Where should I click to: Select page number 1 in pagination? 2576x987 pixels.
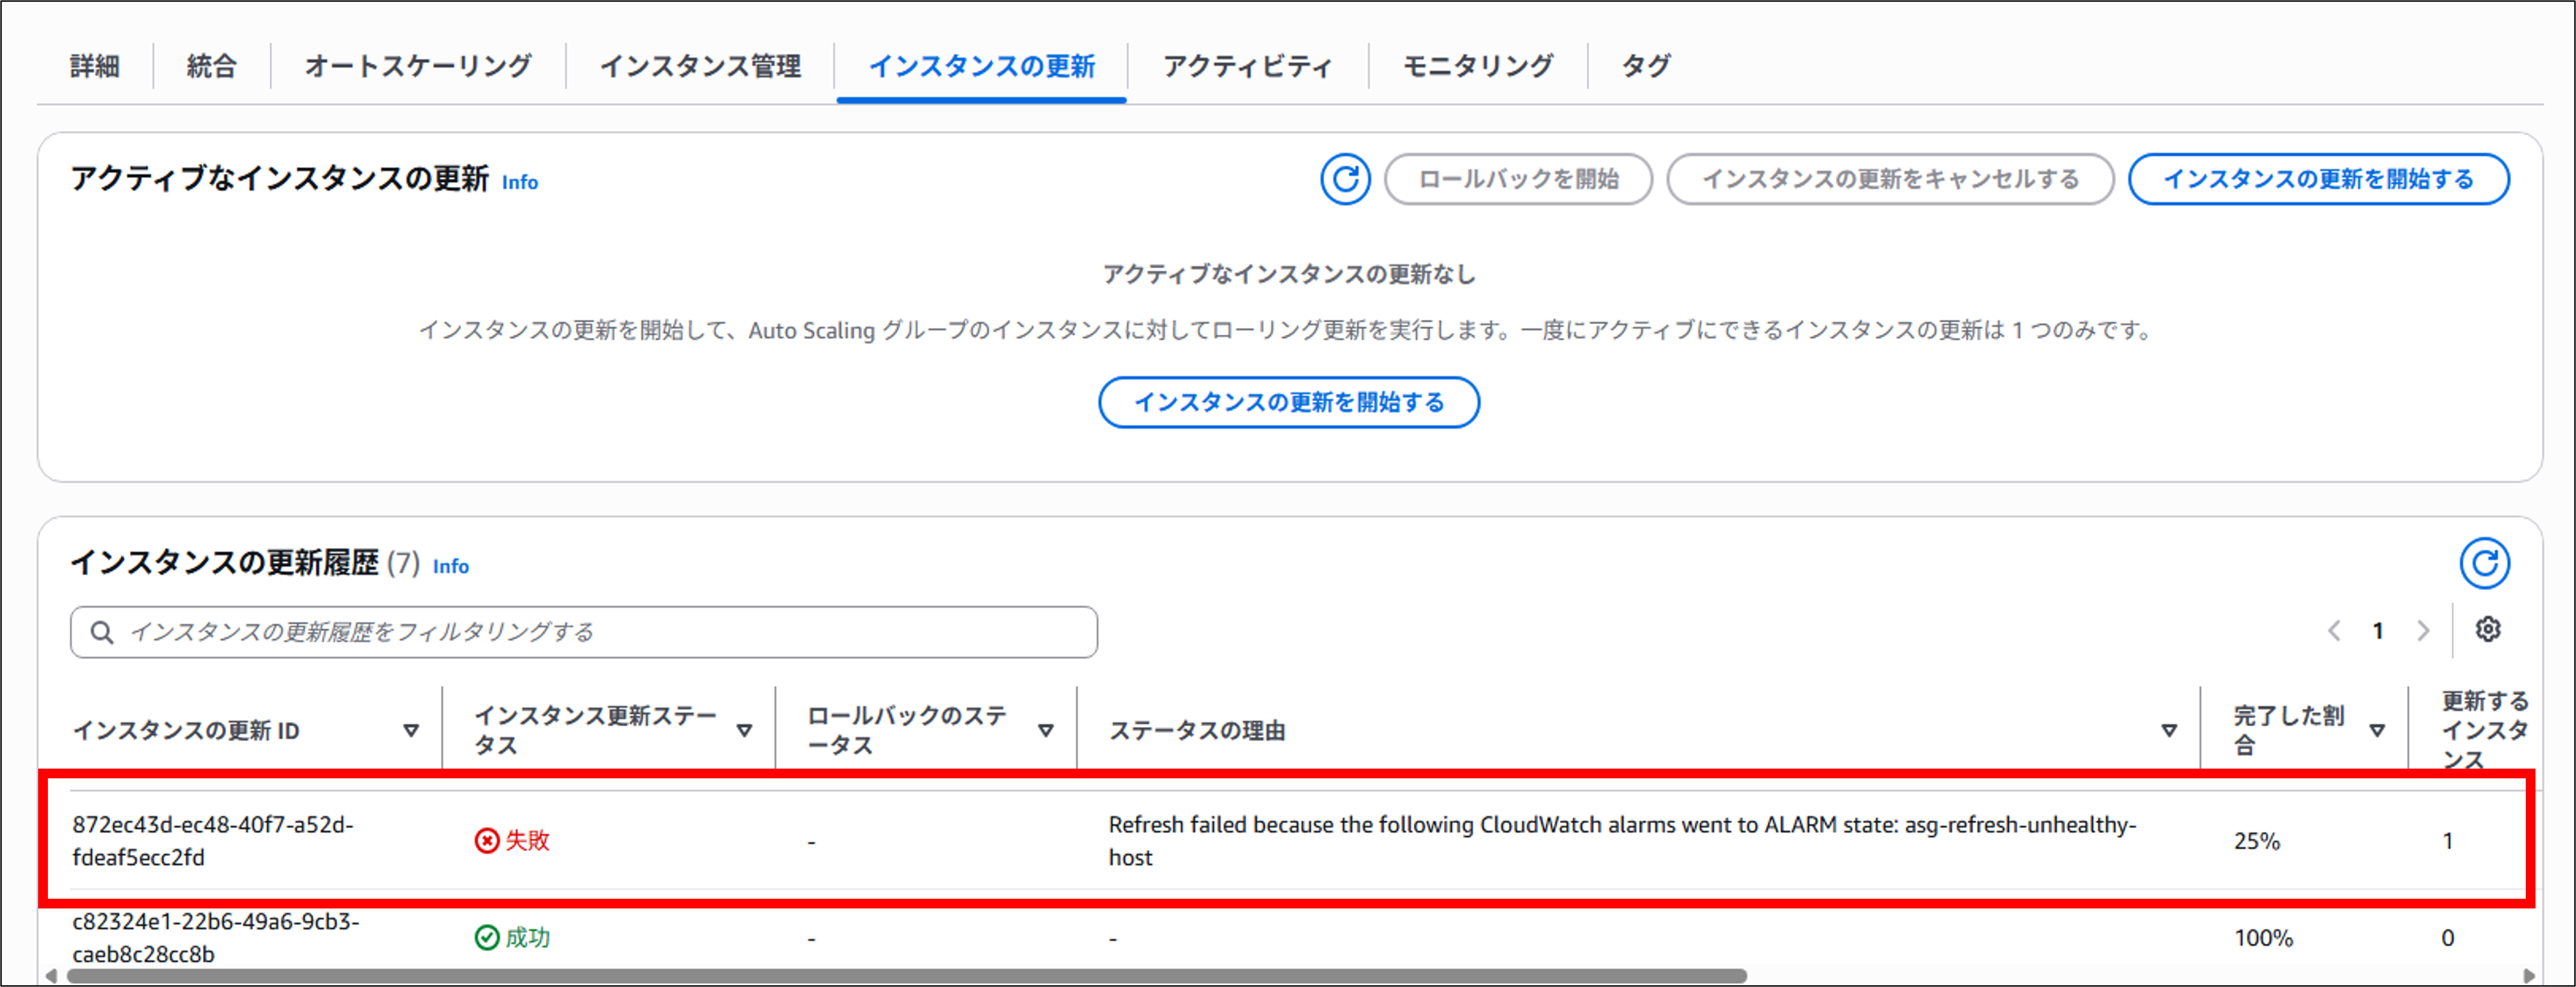(2378, 631)
